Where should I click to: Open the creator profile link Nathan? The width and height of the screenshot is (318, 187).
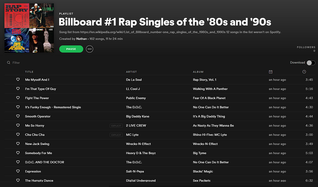[x=81, y=39]
